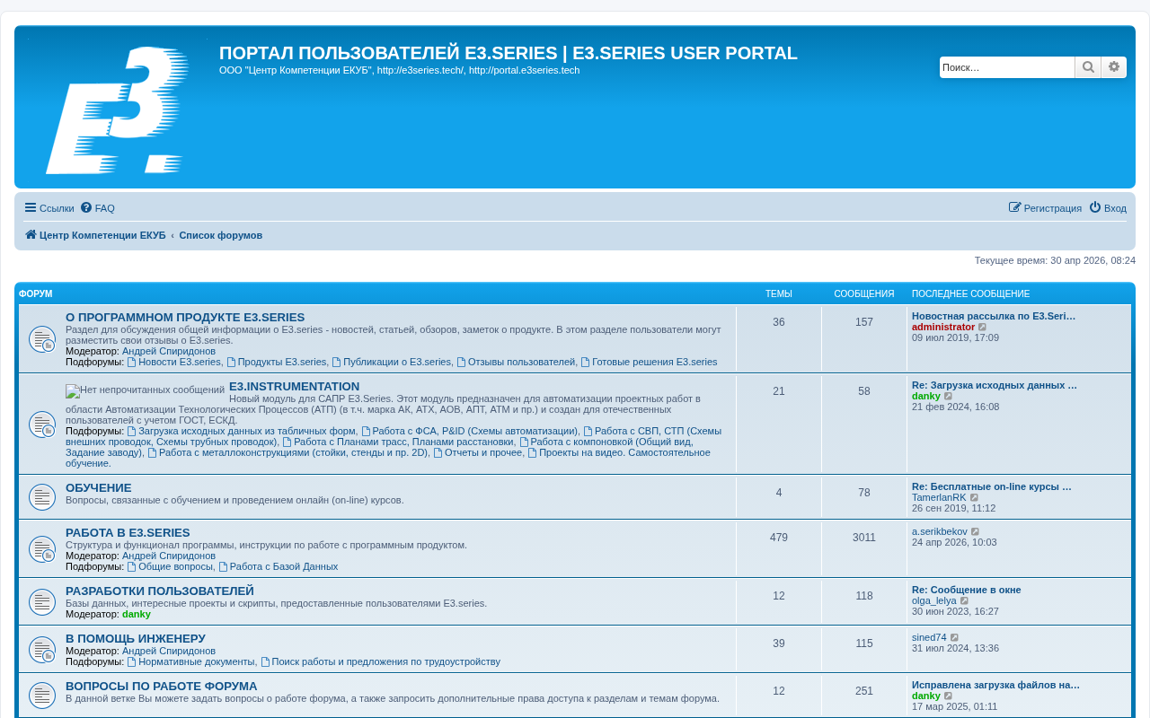Click the Вход login link
Image resolution: width=1150 pixels, height=718 pixels.
[1108, 208]
